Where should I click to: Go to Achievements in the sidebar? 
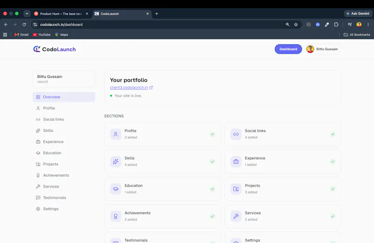coord(64,176)
